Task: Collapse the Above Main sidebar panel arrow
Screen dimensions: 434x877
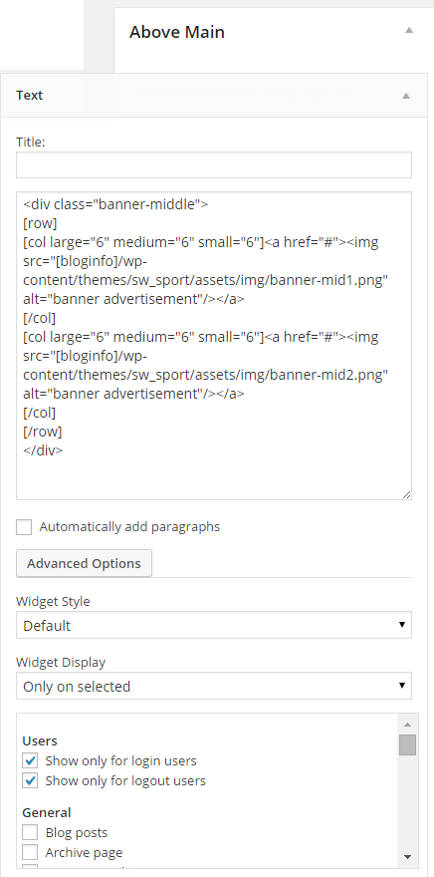Action: point(409,30)
